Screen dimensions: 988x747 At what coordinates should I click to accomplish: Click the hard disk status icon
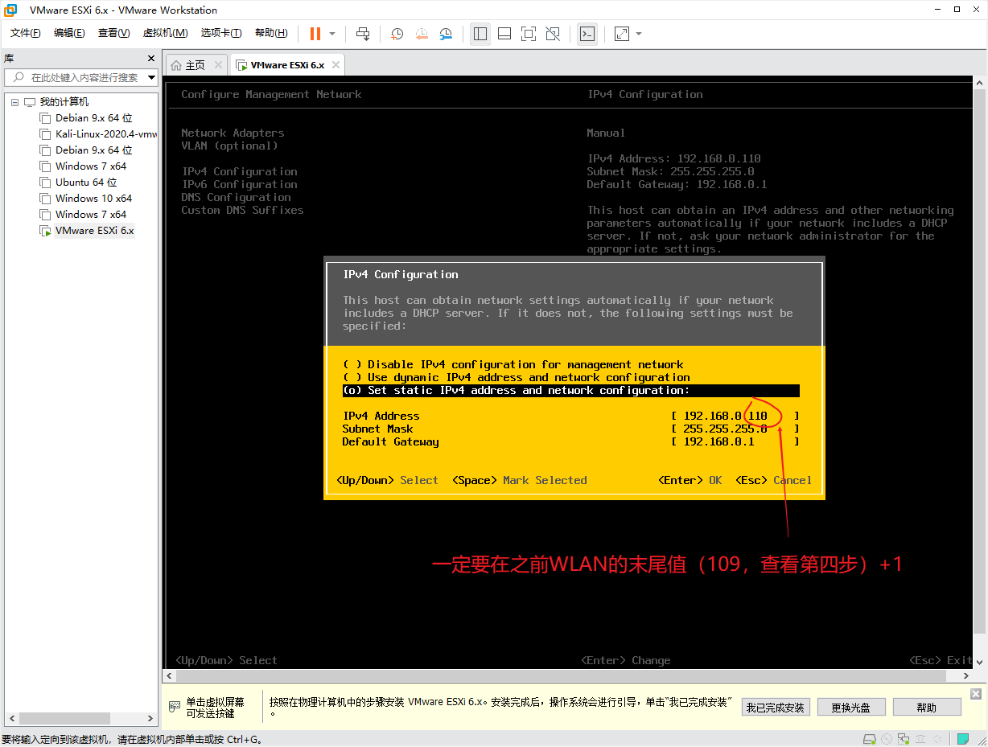point(869,739)
